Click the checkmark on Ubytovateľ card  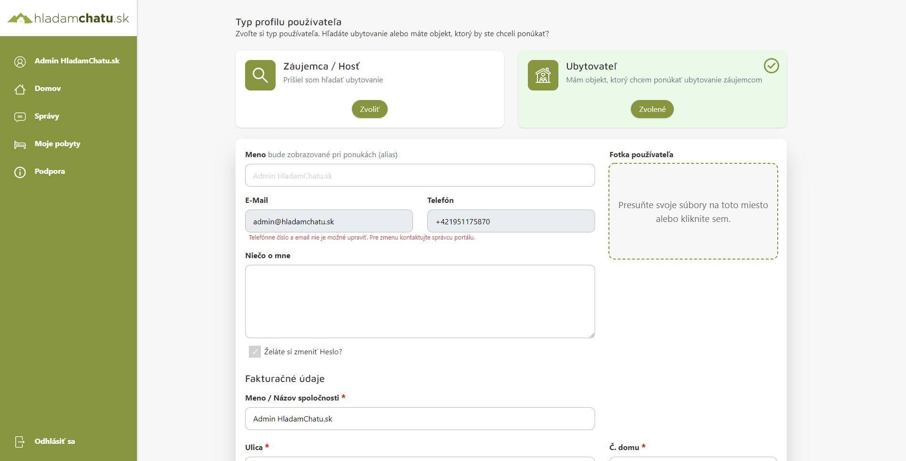(x=771, y=66)
